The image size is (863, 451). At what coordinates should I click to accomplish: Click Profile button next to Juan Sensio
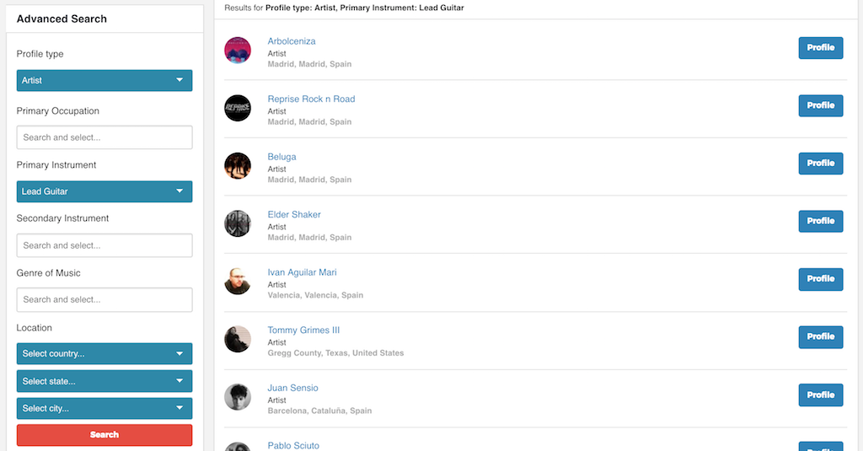click(821, 395)
